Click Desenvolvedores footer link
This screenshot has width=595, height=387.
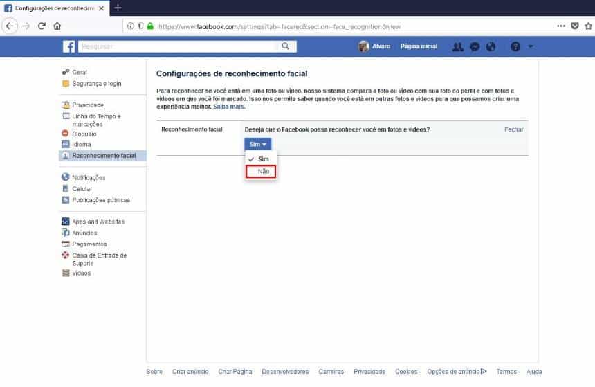click(285, 372)
